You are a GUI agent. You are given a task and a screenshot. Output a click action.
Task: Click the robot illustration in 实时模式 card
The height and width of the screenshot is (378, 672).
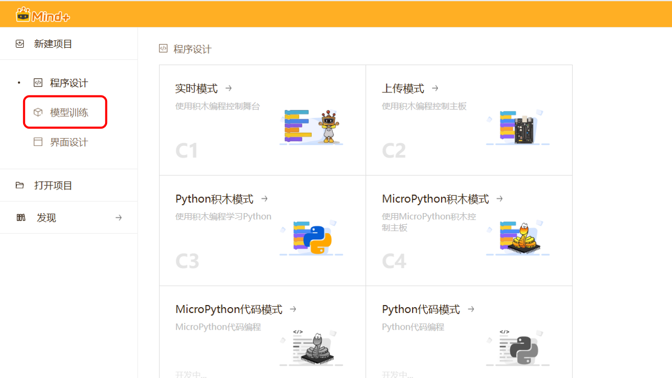(329, 127)
